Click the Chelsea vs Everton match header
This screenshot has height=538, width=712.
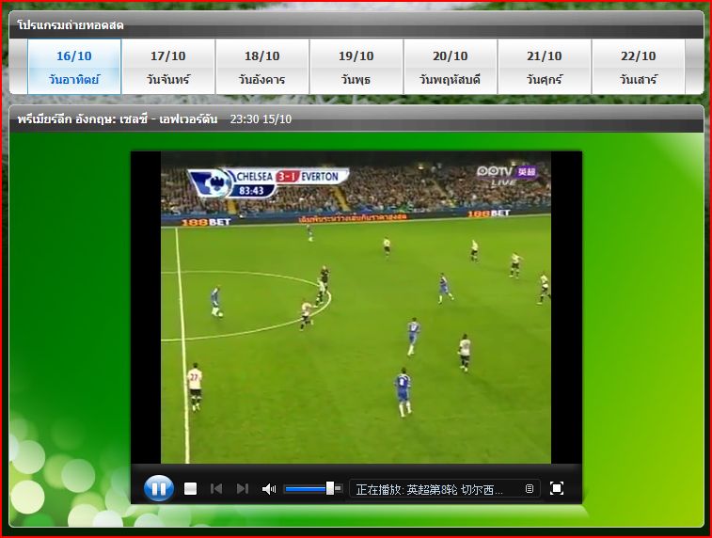coord(154,119)
